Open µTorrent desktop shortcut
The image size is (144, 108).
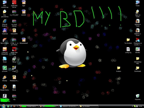pos(4,69)
